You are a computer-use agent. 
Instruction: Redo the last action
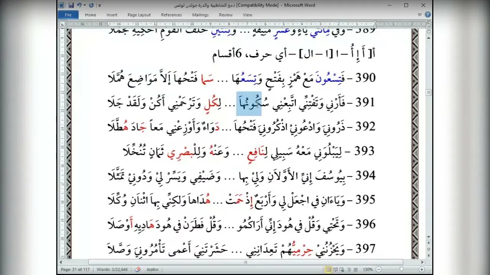coord(91,5)
